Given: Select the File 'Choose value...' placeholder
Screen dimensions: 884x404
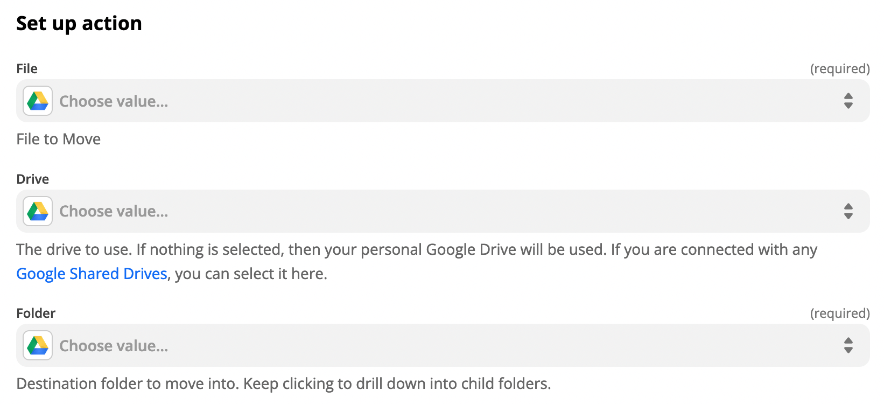Looking at the screenshot, I should (x=114, y=101).
